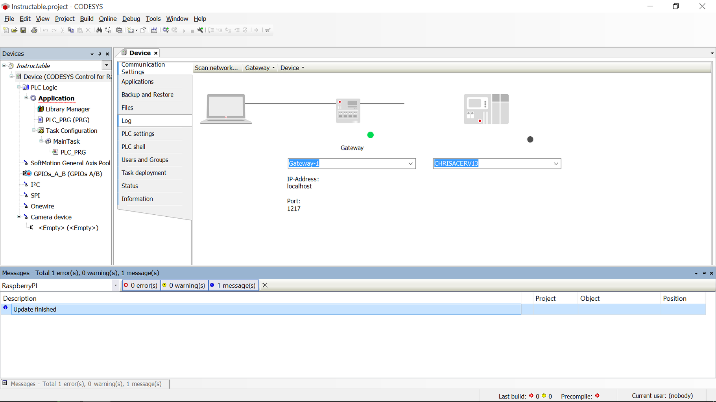Switch to the PLC settings tab
The width and height of the screenshot is (716, 402).
[138, 133]
